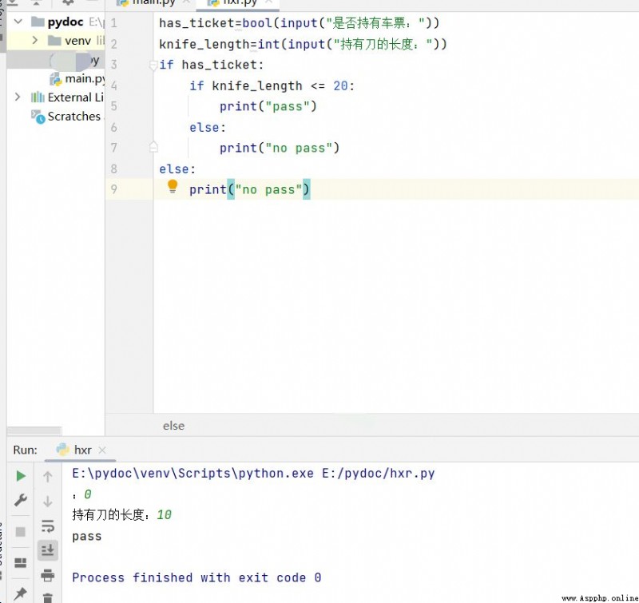639x603 pixels.
Task: Click the has_ticket=bool(input( line of code
Action: coord(299,23)
